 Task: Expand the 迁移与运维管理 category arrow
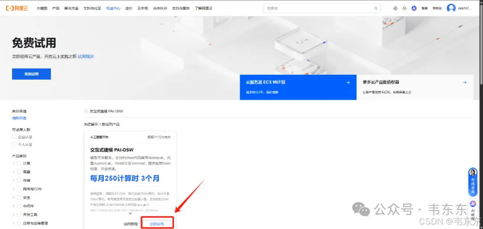pos(13,223)
